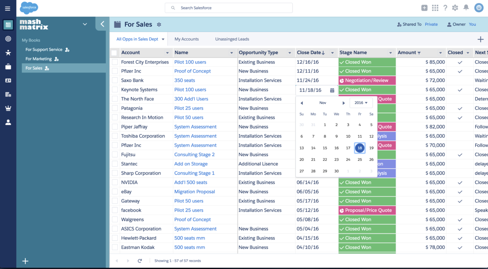The width and height of the screenshot is (488, 269).
Task: Click the crown icon in the left rail
Action: [x=8, y=108]
